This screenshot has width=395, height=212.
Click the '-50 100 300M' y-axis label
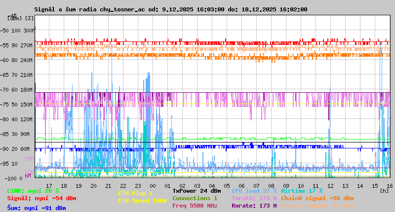click(x=17, y=31)
